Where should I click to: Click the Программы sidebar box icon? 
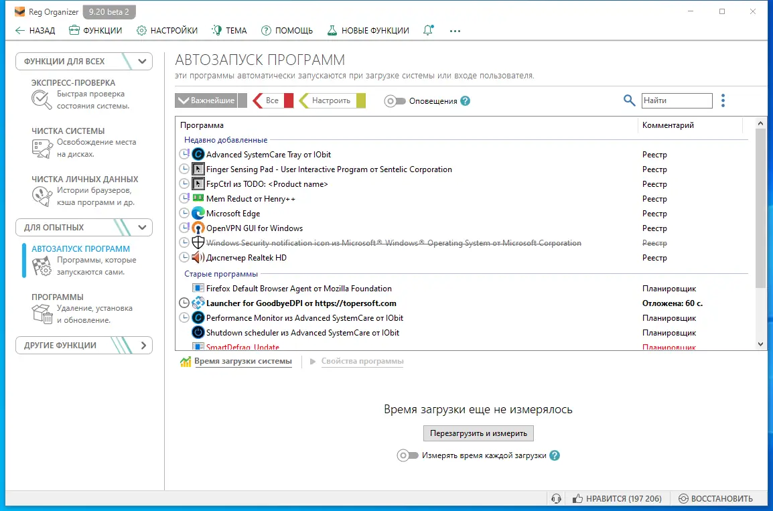(x=42, y=314)
